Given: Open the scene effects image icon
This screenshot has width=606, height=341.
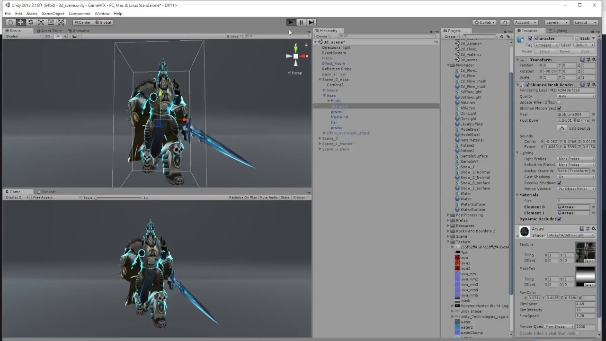Looking at the screenshot, I should (x=75, y=36).
